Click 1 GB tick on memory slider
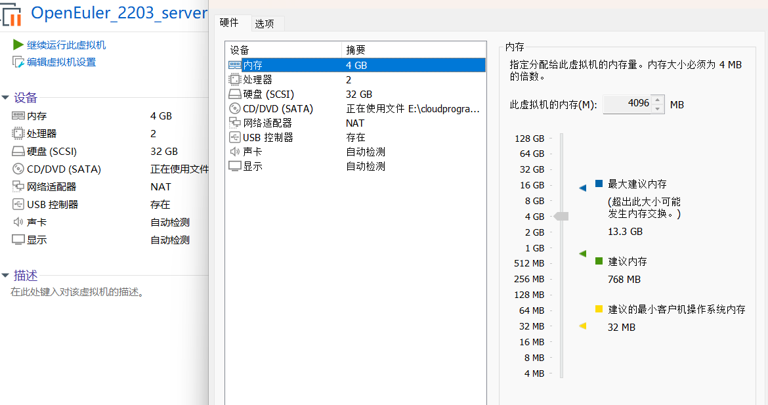Image resolution: width=768 pixels, height=405 pixels. pyautogui.click(x=551, y=248)
